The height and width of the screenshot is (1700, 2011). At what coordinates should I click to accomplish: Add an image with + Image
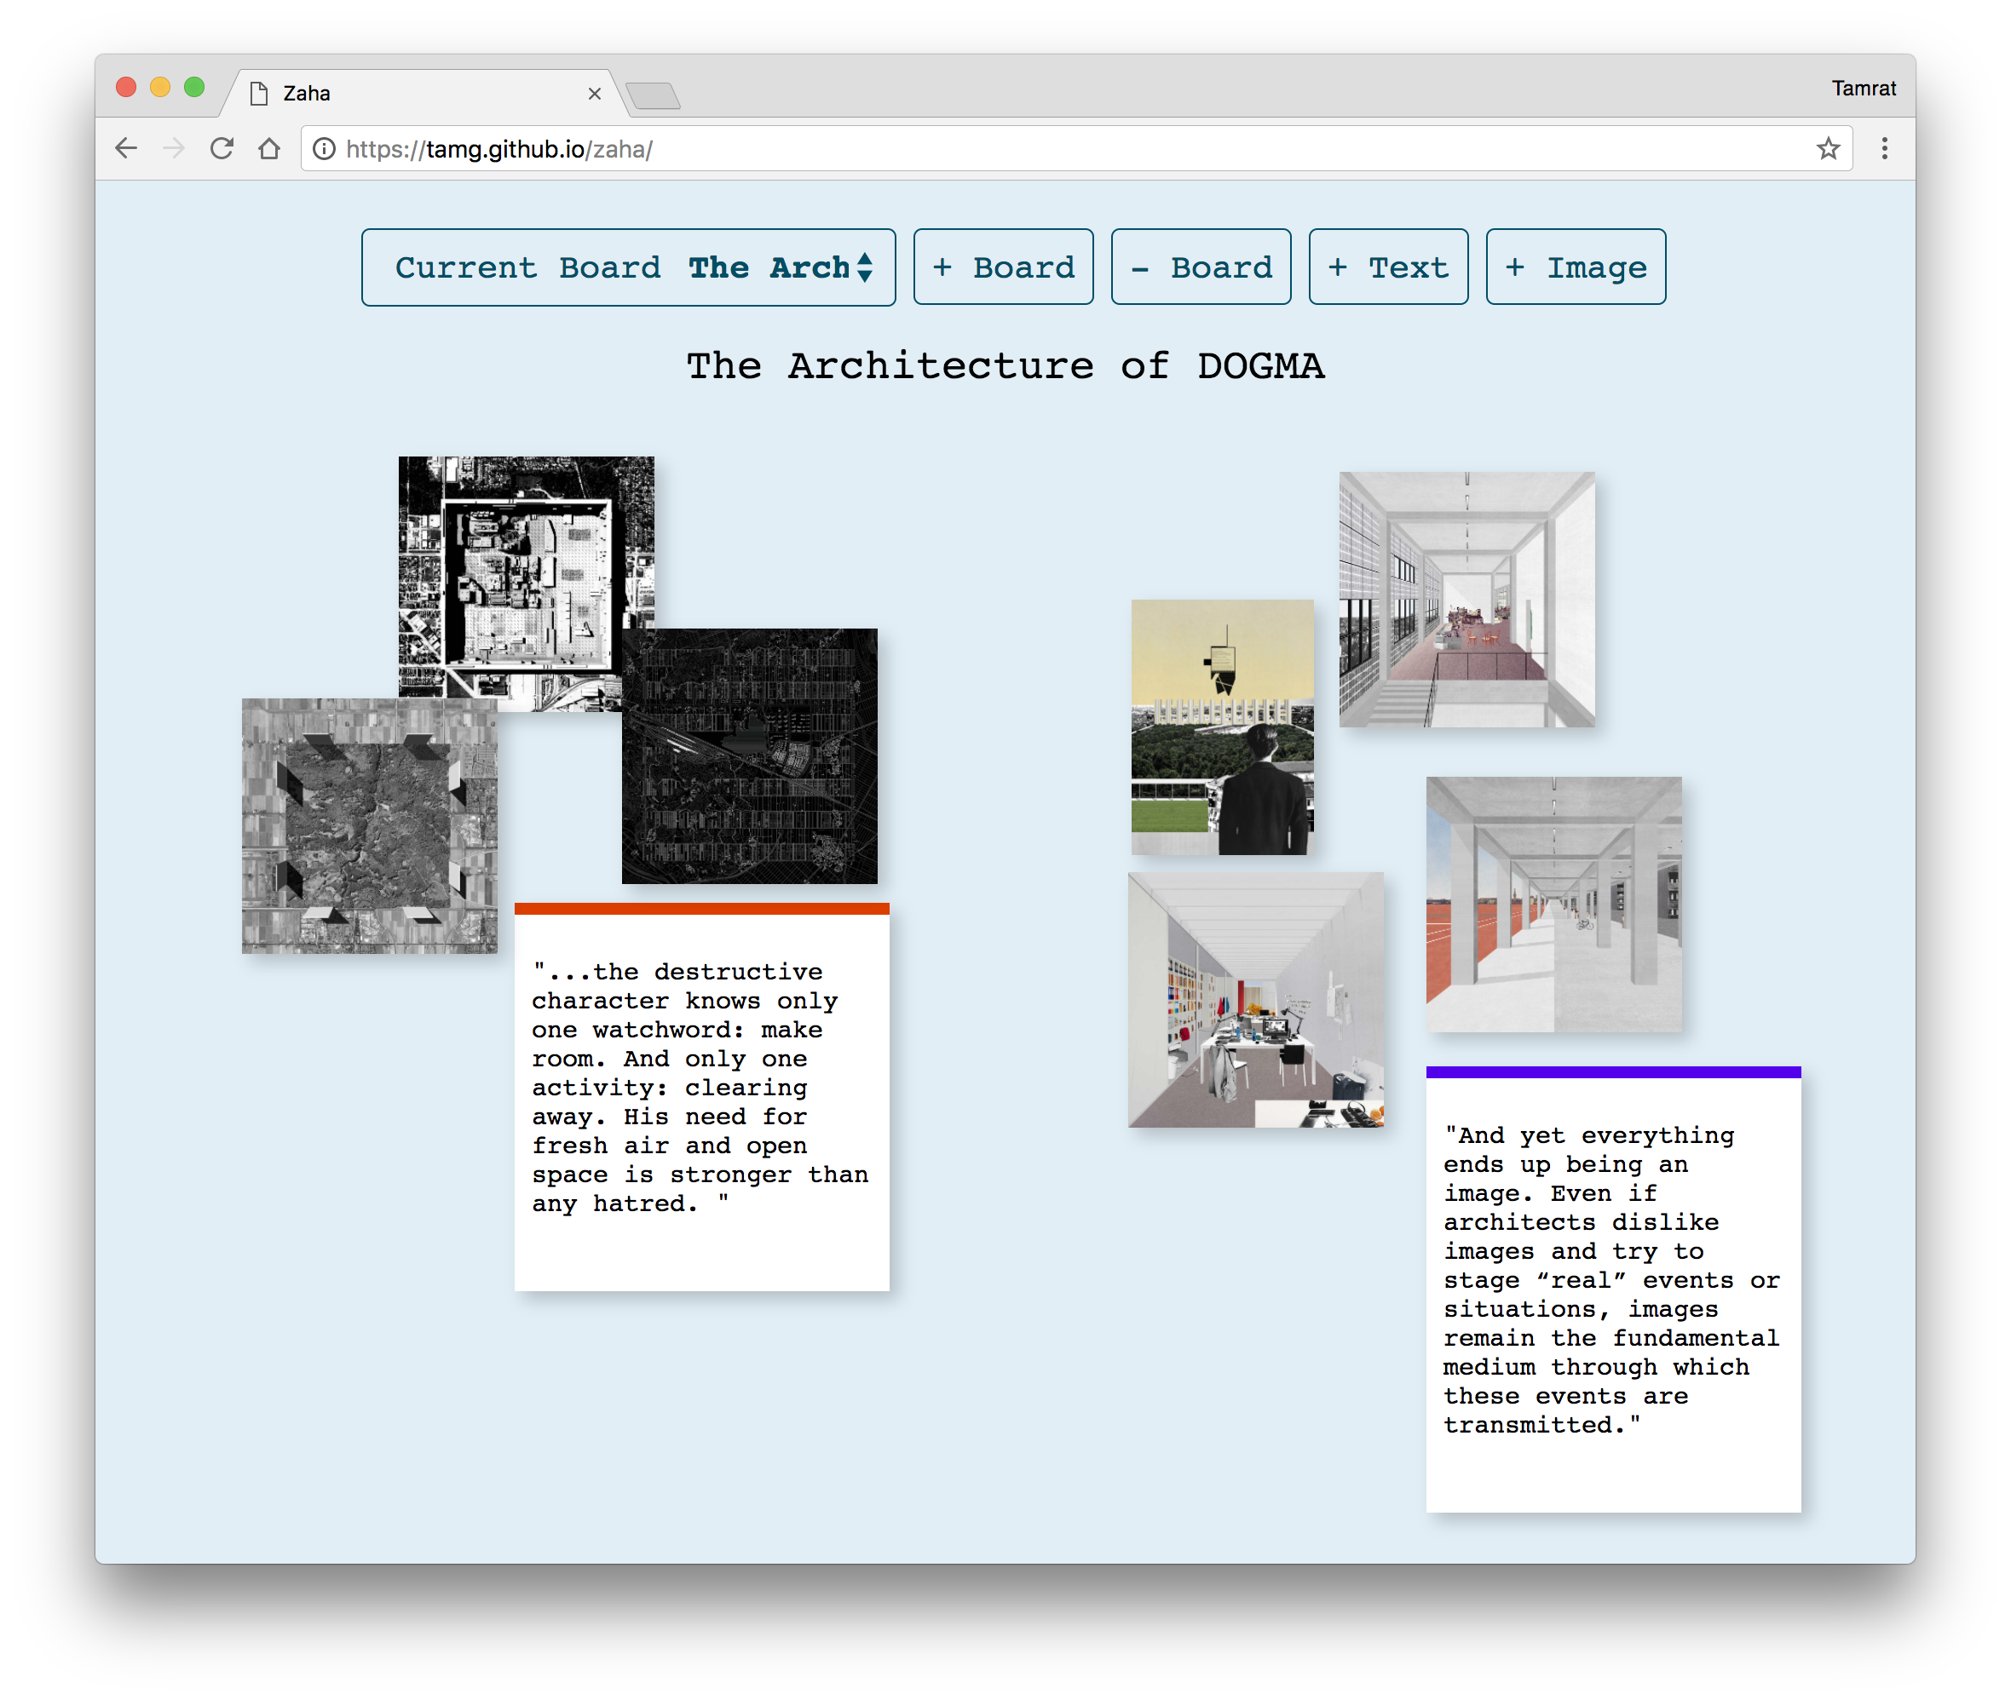[x=1576, y=267]
